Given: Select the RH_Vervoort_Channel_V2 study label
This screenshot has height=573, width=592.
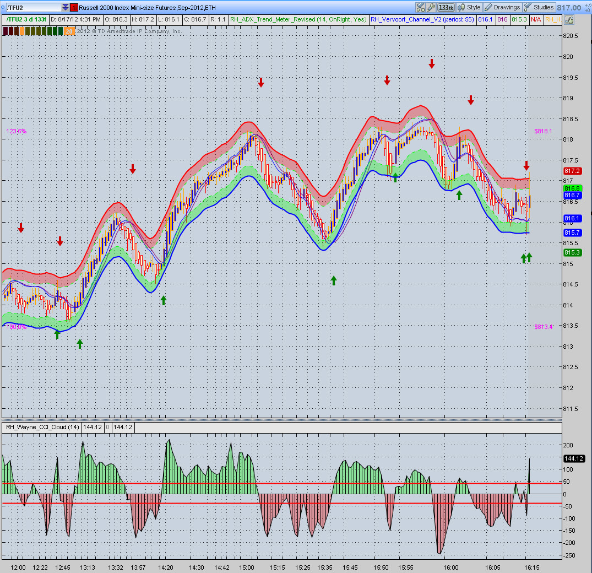Looking at the screenshot, I should [422, 19].
